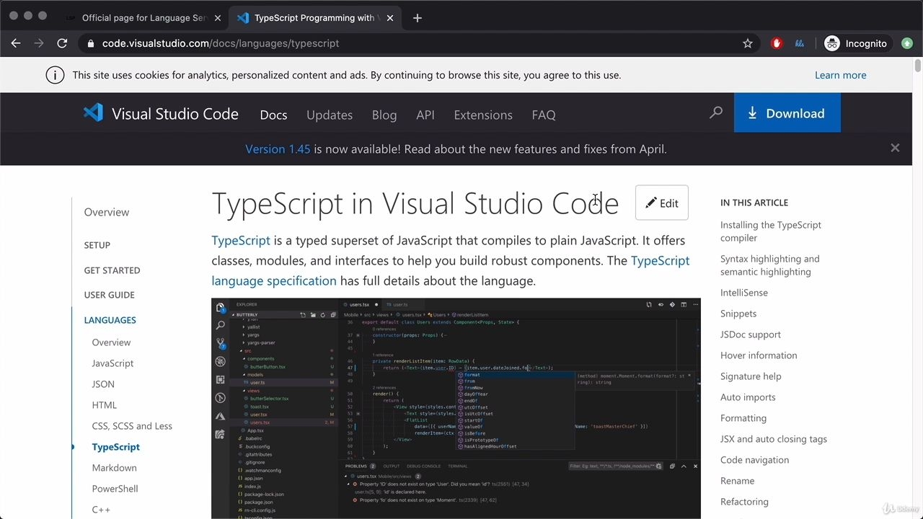Click the Visual Studio Code logo
Screen dimensions: 923x519
[x=161, y=114]
